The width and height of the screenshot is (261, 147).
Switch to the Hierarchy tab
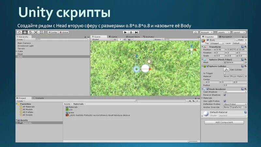click(x=23, y=37)
